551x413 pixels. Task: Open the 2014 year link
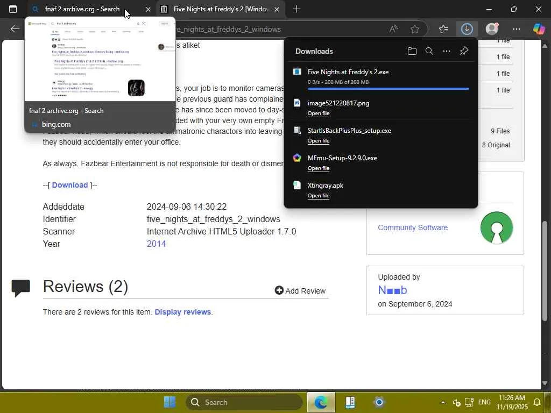156,244
